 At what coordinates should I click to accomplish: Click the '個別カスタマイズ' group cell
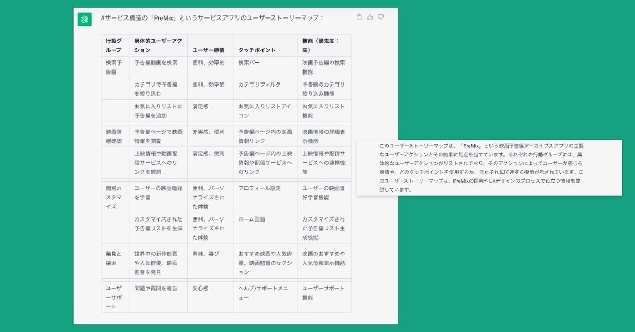tap(115, 197)
